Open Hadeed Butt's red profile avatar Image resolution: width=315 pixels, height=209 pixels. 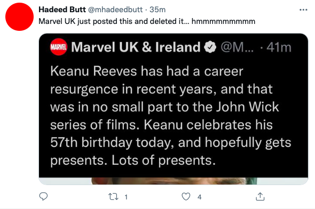pyautogui.click(x=19, y=16)
